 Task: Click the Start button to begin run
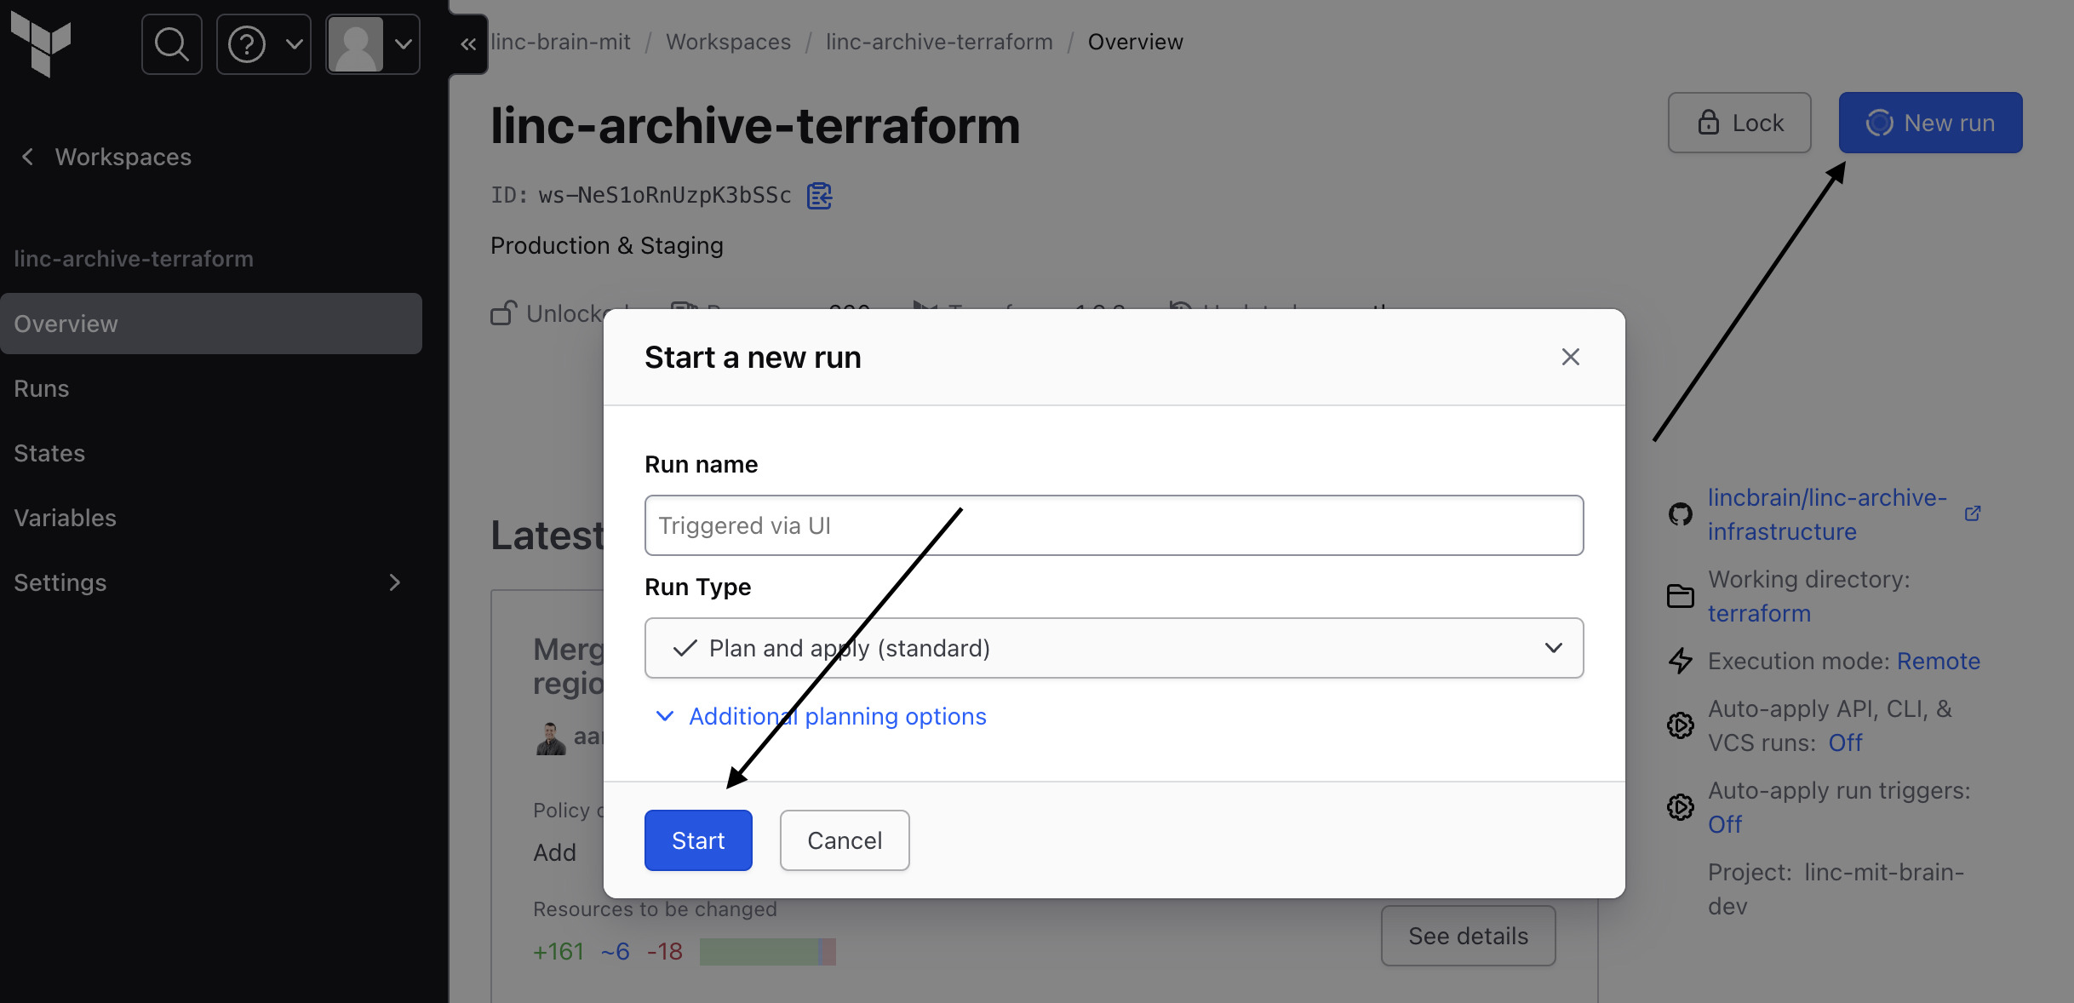(x=697, y=839)
